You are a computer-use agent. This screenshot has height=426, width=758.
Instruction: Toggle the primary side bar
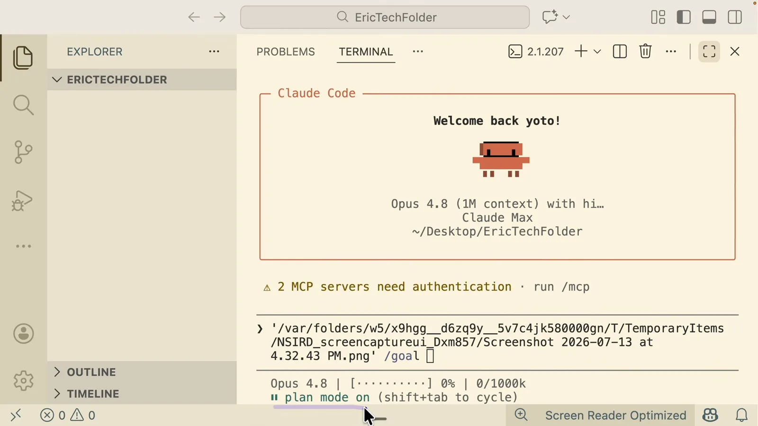[684, 17]
